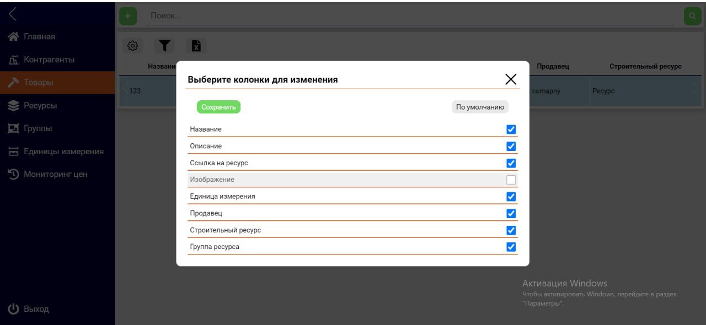Select Единицы измерения menu item

click(x=63, y=151)
